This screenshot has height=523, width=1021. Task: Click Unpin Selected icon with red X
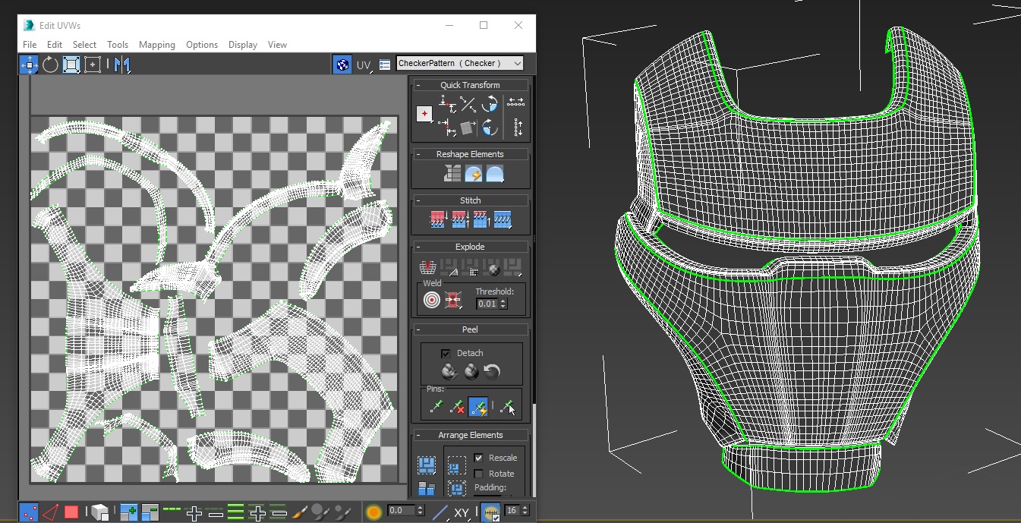point(457,408)
